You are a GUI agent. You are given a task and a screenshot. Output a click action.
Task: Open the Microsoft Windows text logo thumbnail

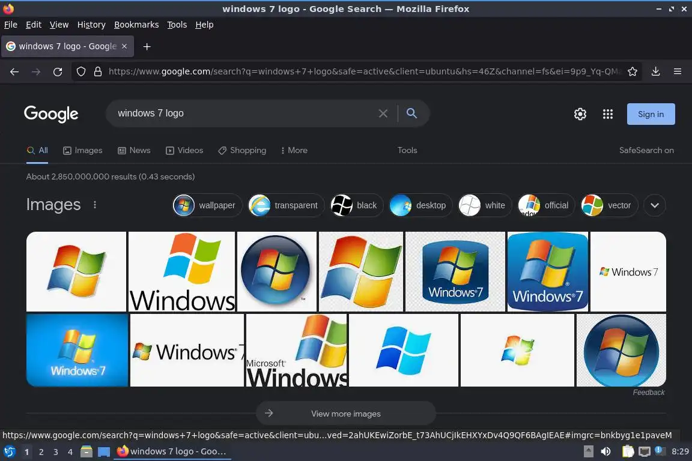coord(297,351)
